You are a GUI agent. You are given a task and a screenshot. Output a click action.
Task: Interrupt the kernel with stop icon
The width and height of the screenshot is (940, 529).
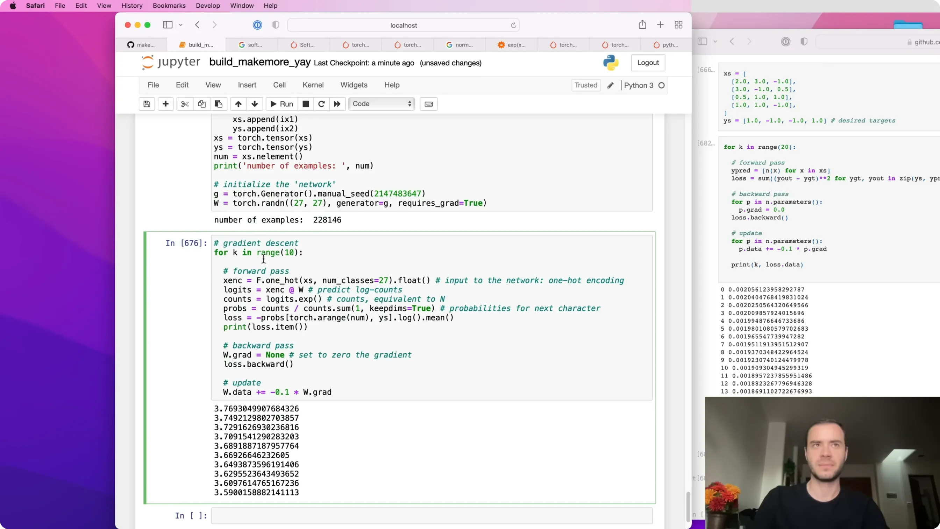(x=306, y=104)
